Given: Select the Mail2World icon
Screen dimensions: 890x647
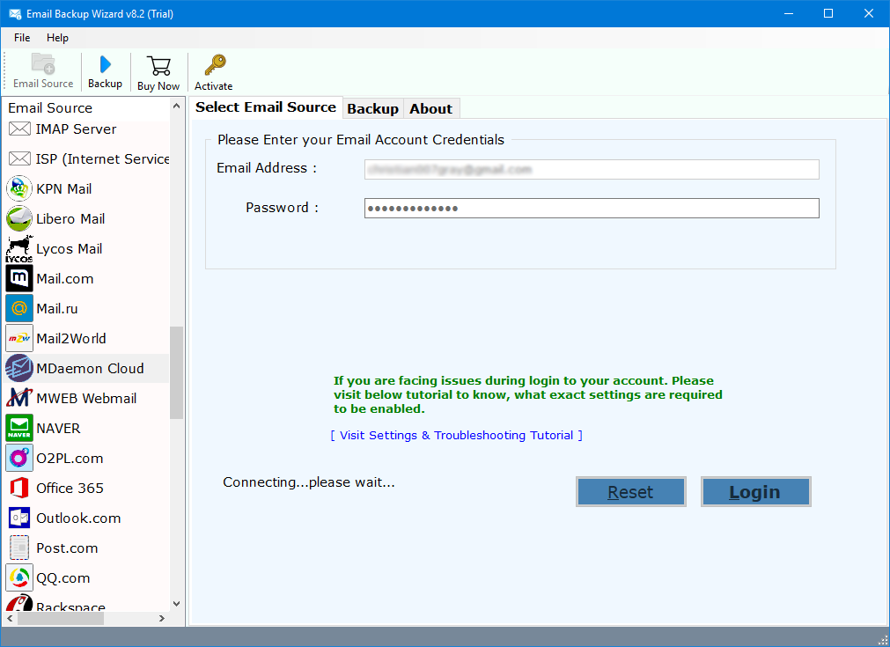Looking at the screenshot, I should (x=19, y=338).
